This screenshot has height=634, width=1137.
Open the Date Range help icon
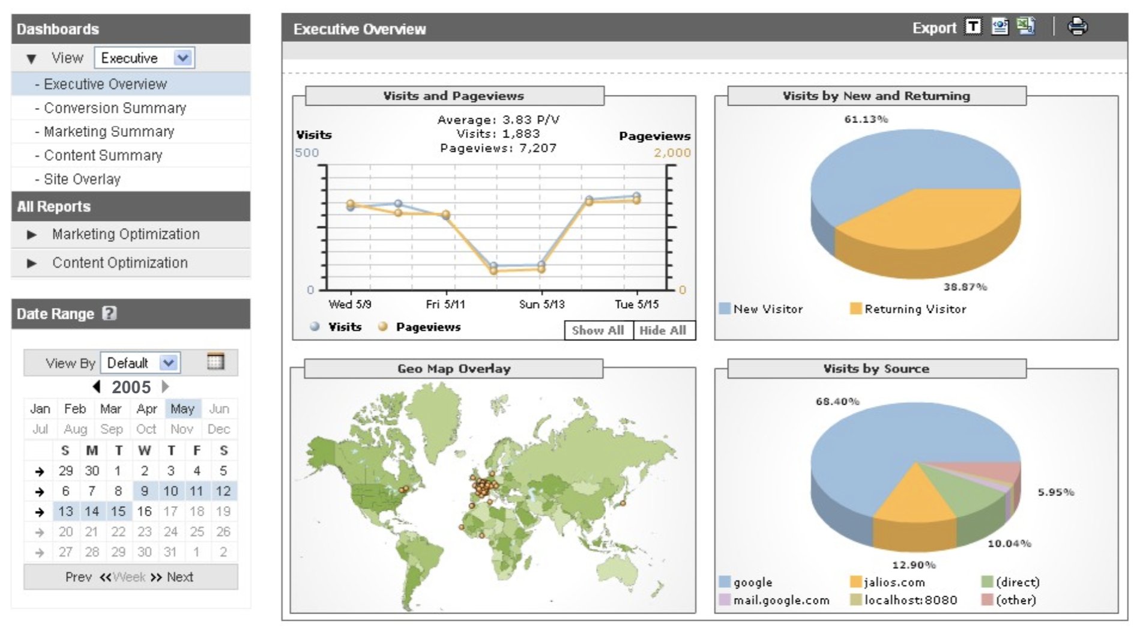[109, 313]
